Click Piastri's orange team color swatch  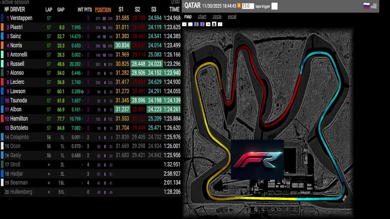click(2, 27)
